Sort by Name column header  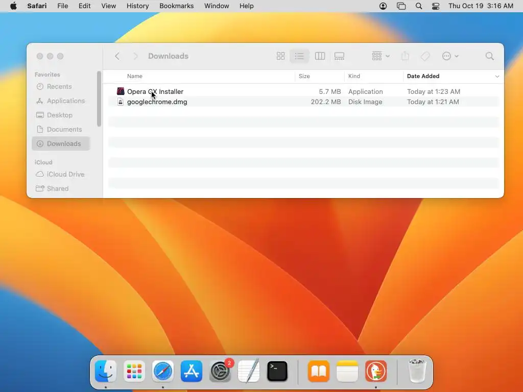[135, 77]
